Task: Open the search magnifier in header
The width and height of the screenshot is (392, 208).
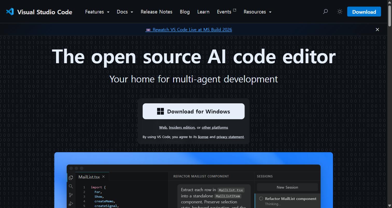Action: tap(325, 12)
